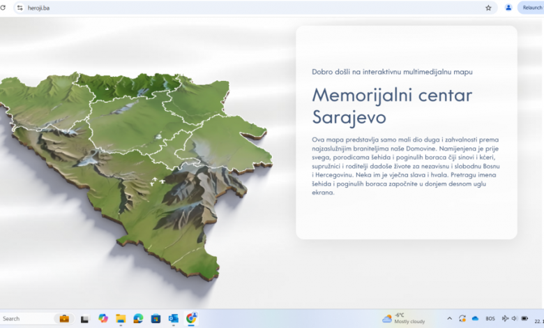
Task: Open network and volume quick settings
Action: (510, 318)
